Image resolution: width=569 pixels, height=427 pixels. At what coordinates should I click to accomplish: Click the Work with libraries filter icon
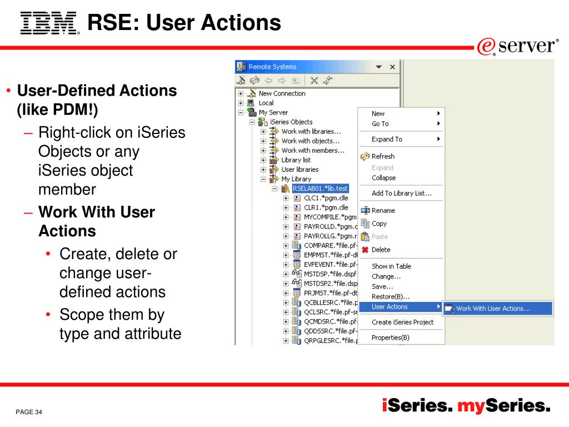click(x=274, y=131)
